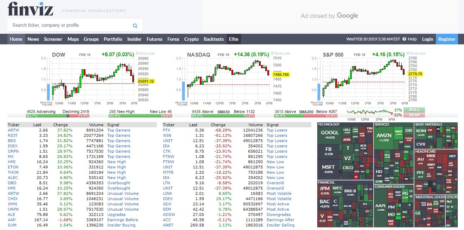Open the CTK ticker link
The width and height of the screenshot is (464, 230).
(167, 151)
